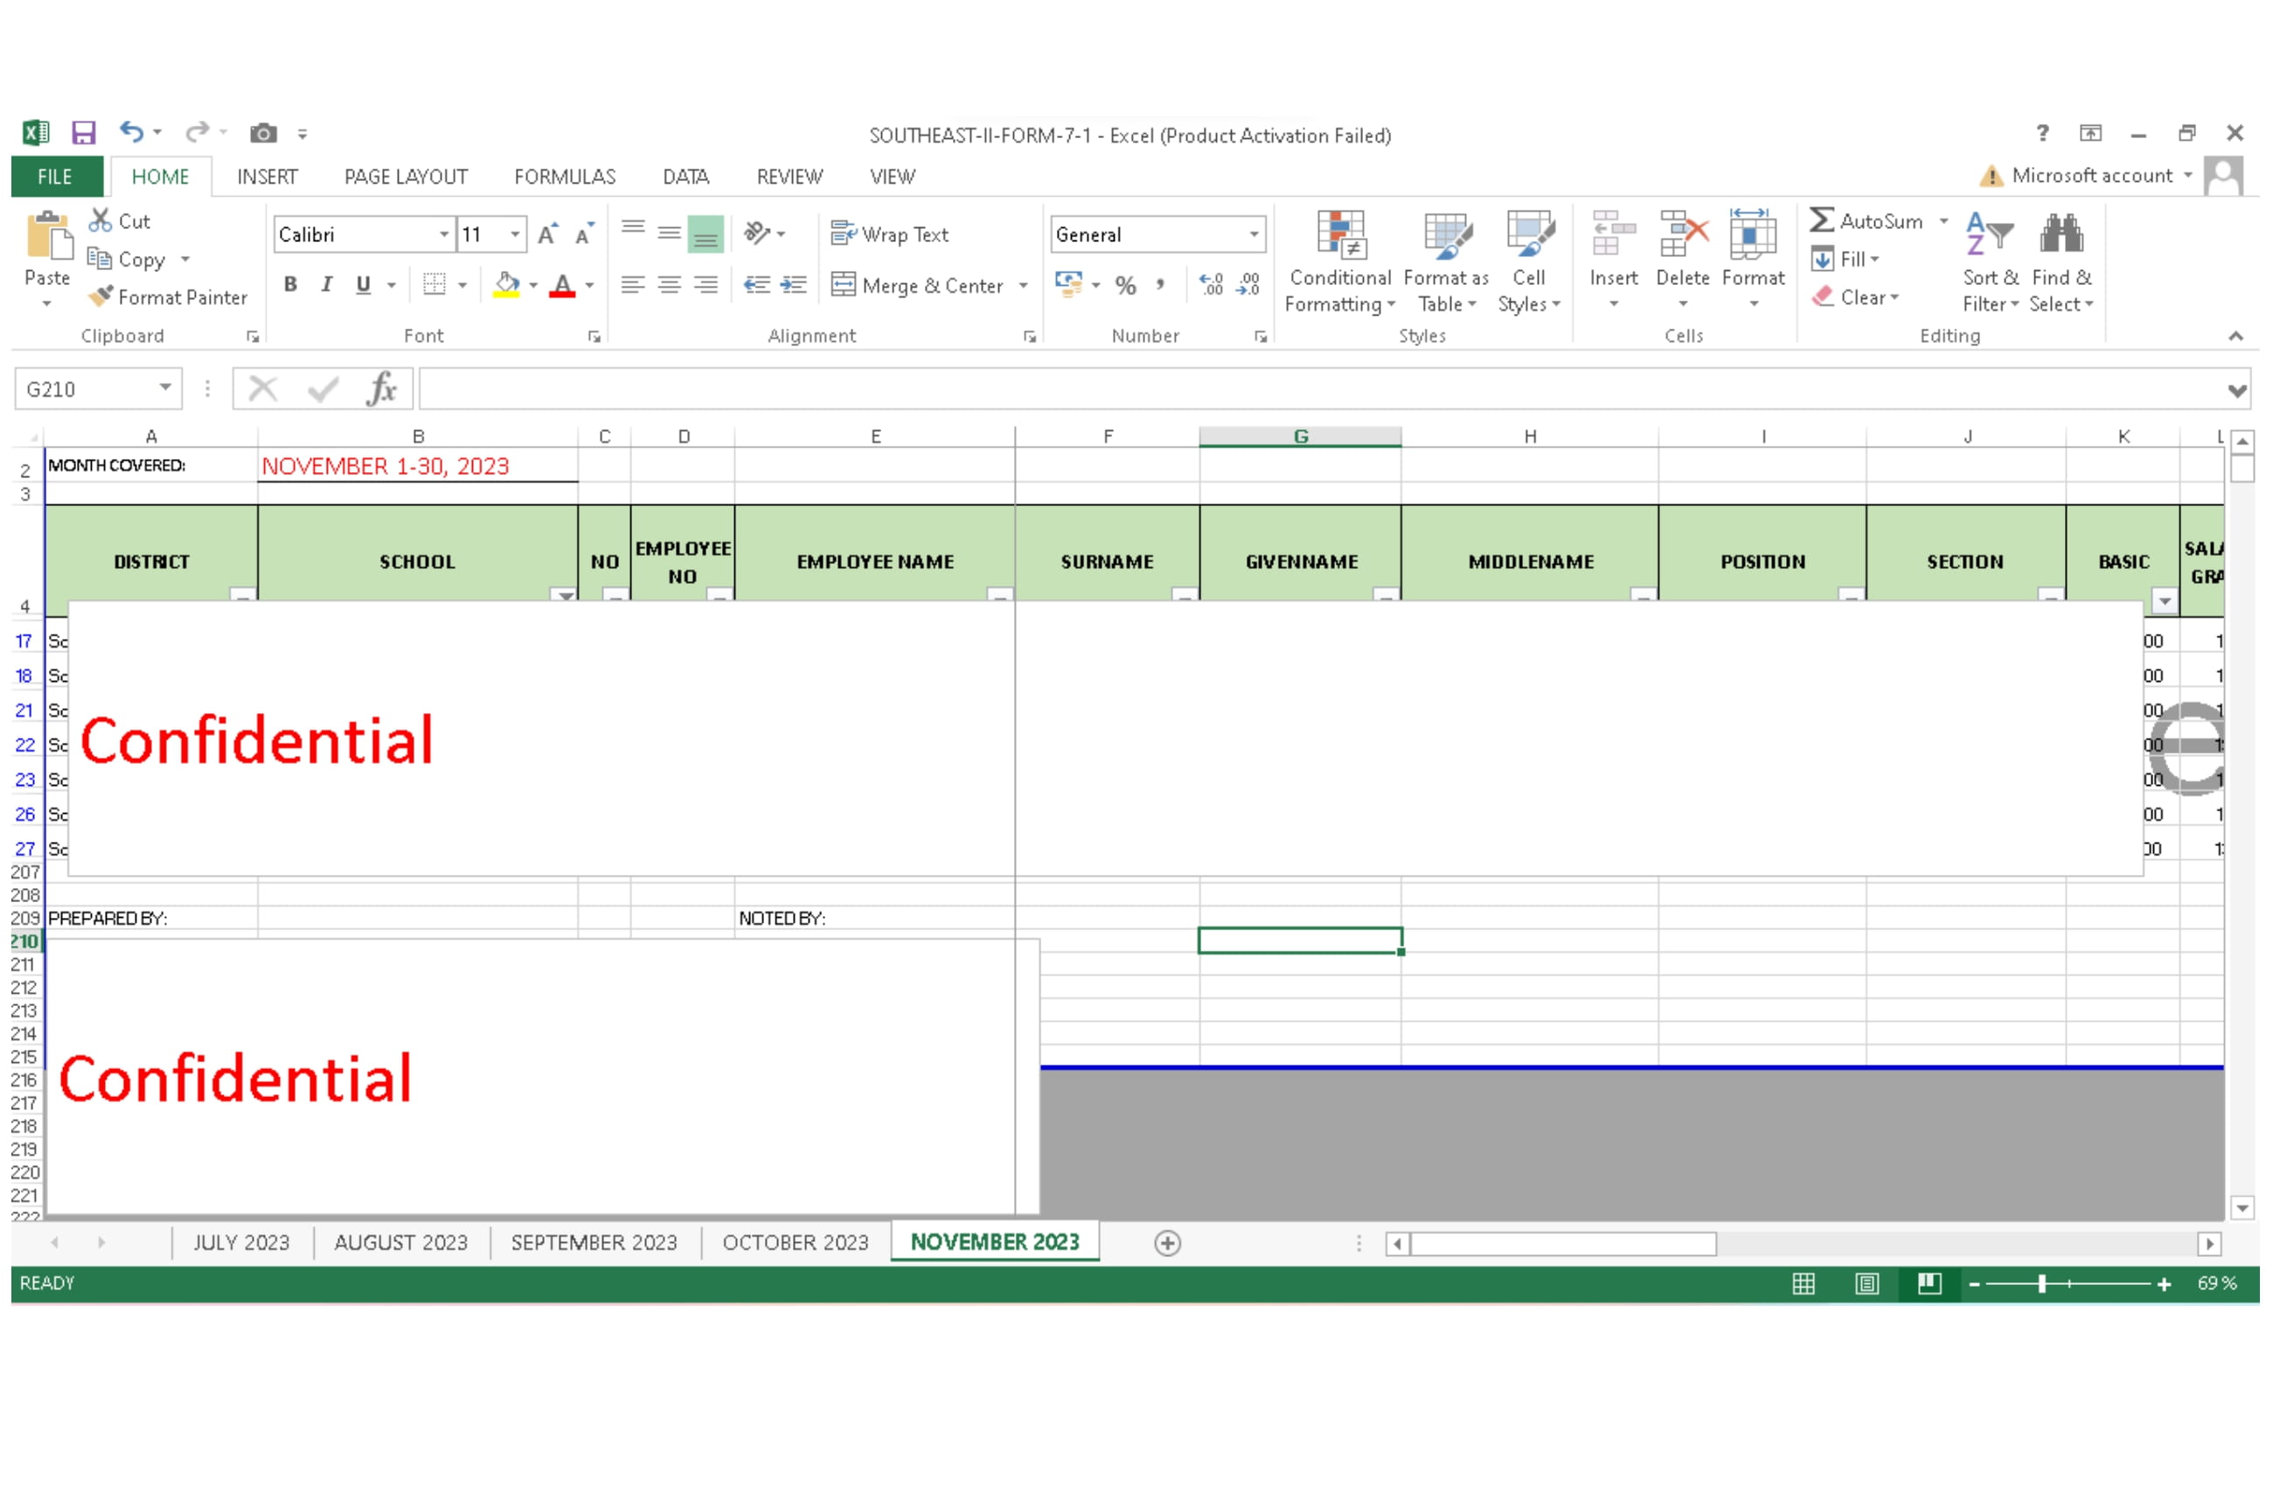
Task: Open the BASIC column filter dropdown
Action: [x=2164, y=601]
